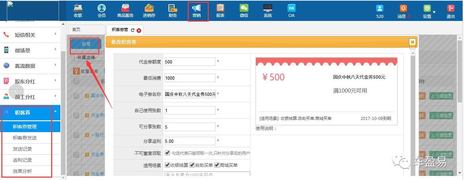
Task: Click the 商品服务 icon in toolbar
Action: [x=125, y=10]
